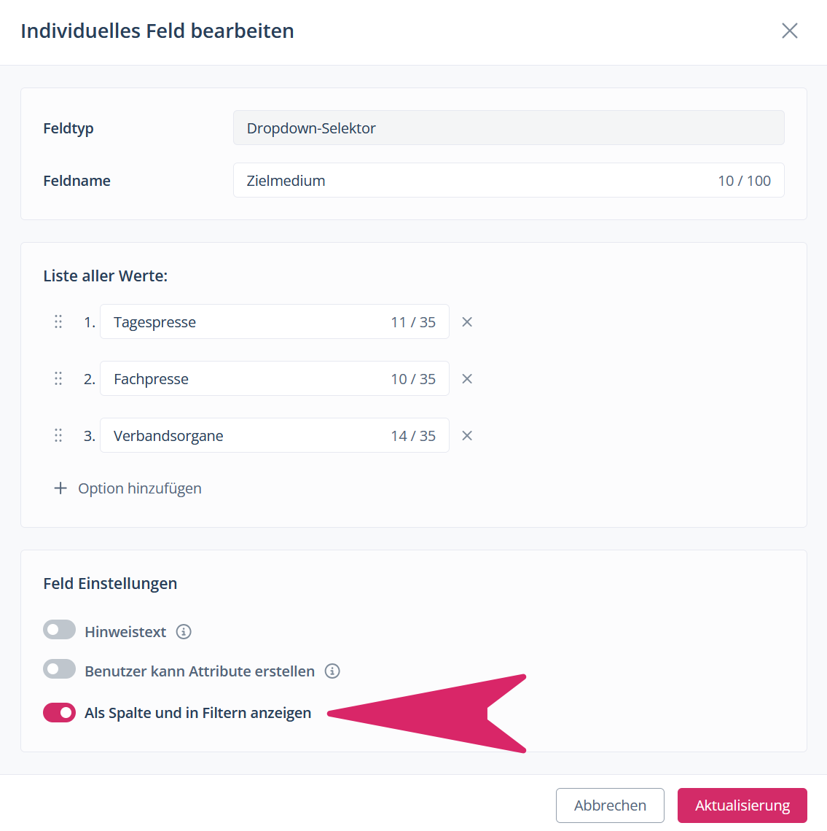This screenshot has width=827, height=831.
Task: Show info for Benutzer kann Attribute erstellen
Action: click(x=332, y=671)
